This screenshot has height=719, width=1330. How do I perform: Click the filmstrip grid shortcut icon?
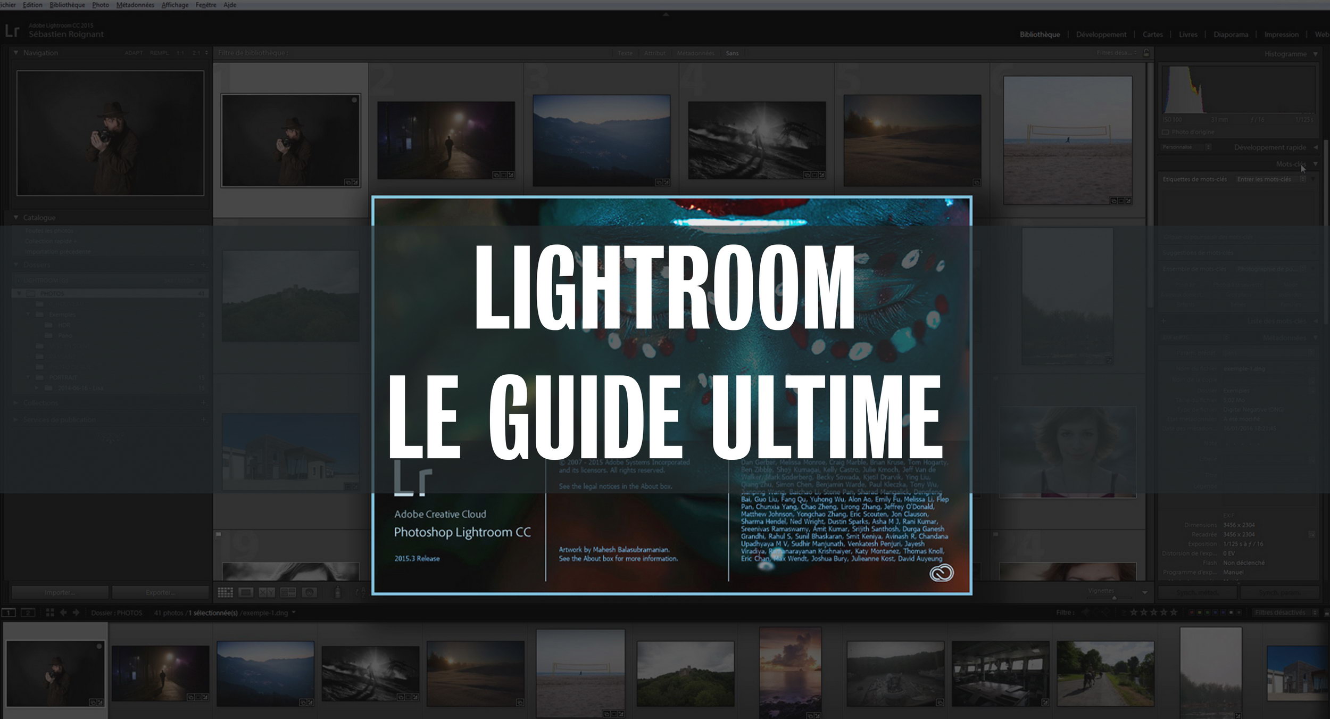pyautogui.click(x=50, y=613)
